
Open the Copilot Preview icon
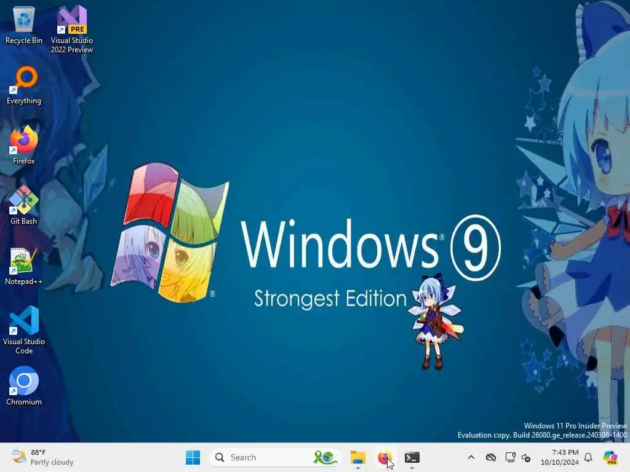coord(610,457)
